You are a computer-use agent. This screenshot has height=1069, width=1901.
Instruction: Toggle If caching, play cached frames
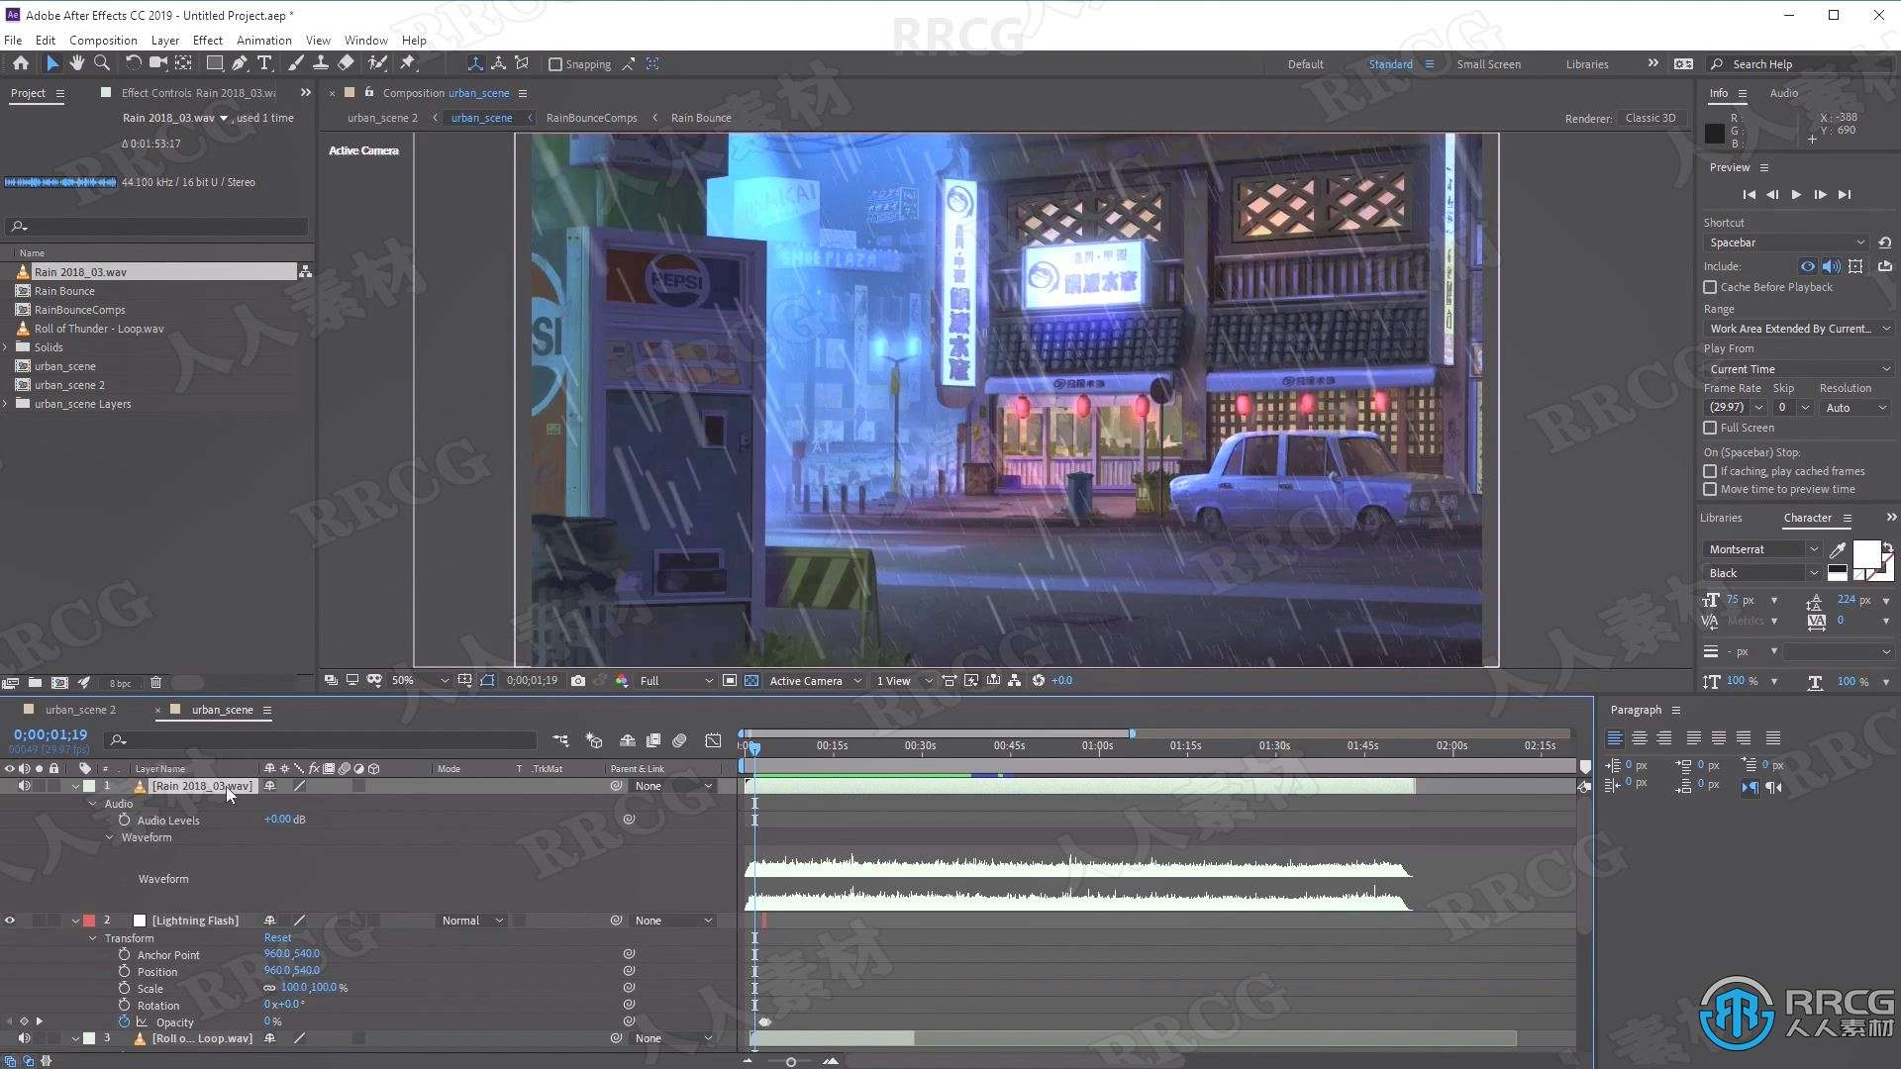(1710, 471)
